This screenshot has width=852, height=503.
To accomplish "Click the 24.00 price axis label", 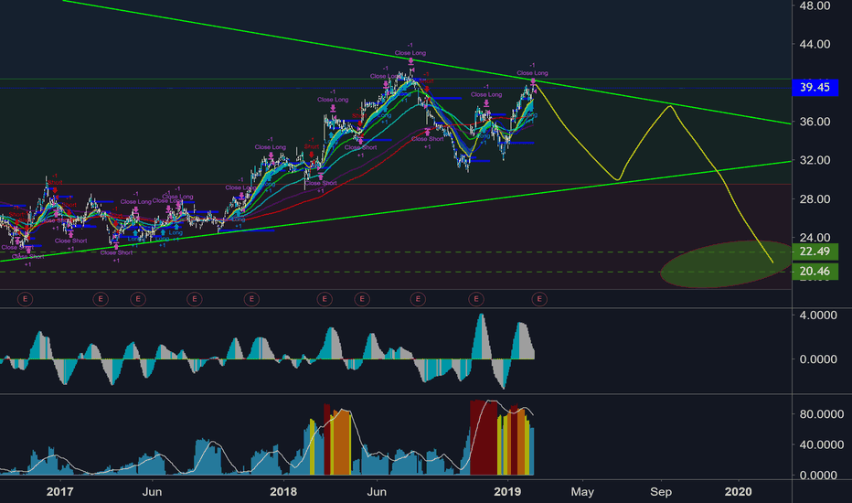I will 815,238.
